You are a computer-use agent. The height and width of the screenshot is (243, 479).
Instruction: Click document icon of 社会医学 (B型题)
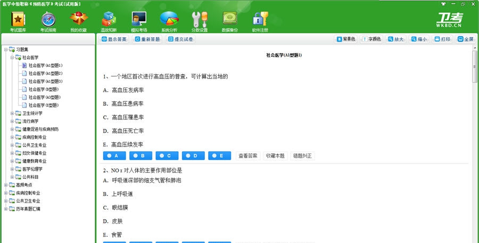[x=24, y=89]
